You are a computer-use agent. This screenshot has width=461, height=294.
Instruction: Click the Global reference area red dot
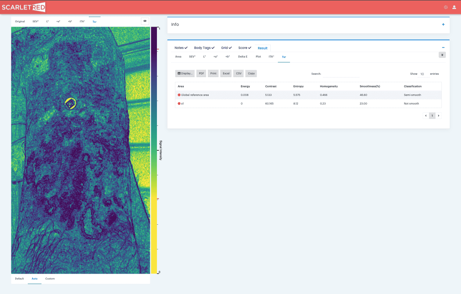pos(179,95)
